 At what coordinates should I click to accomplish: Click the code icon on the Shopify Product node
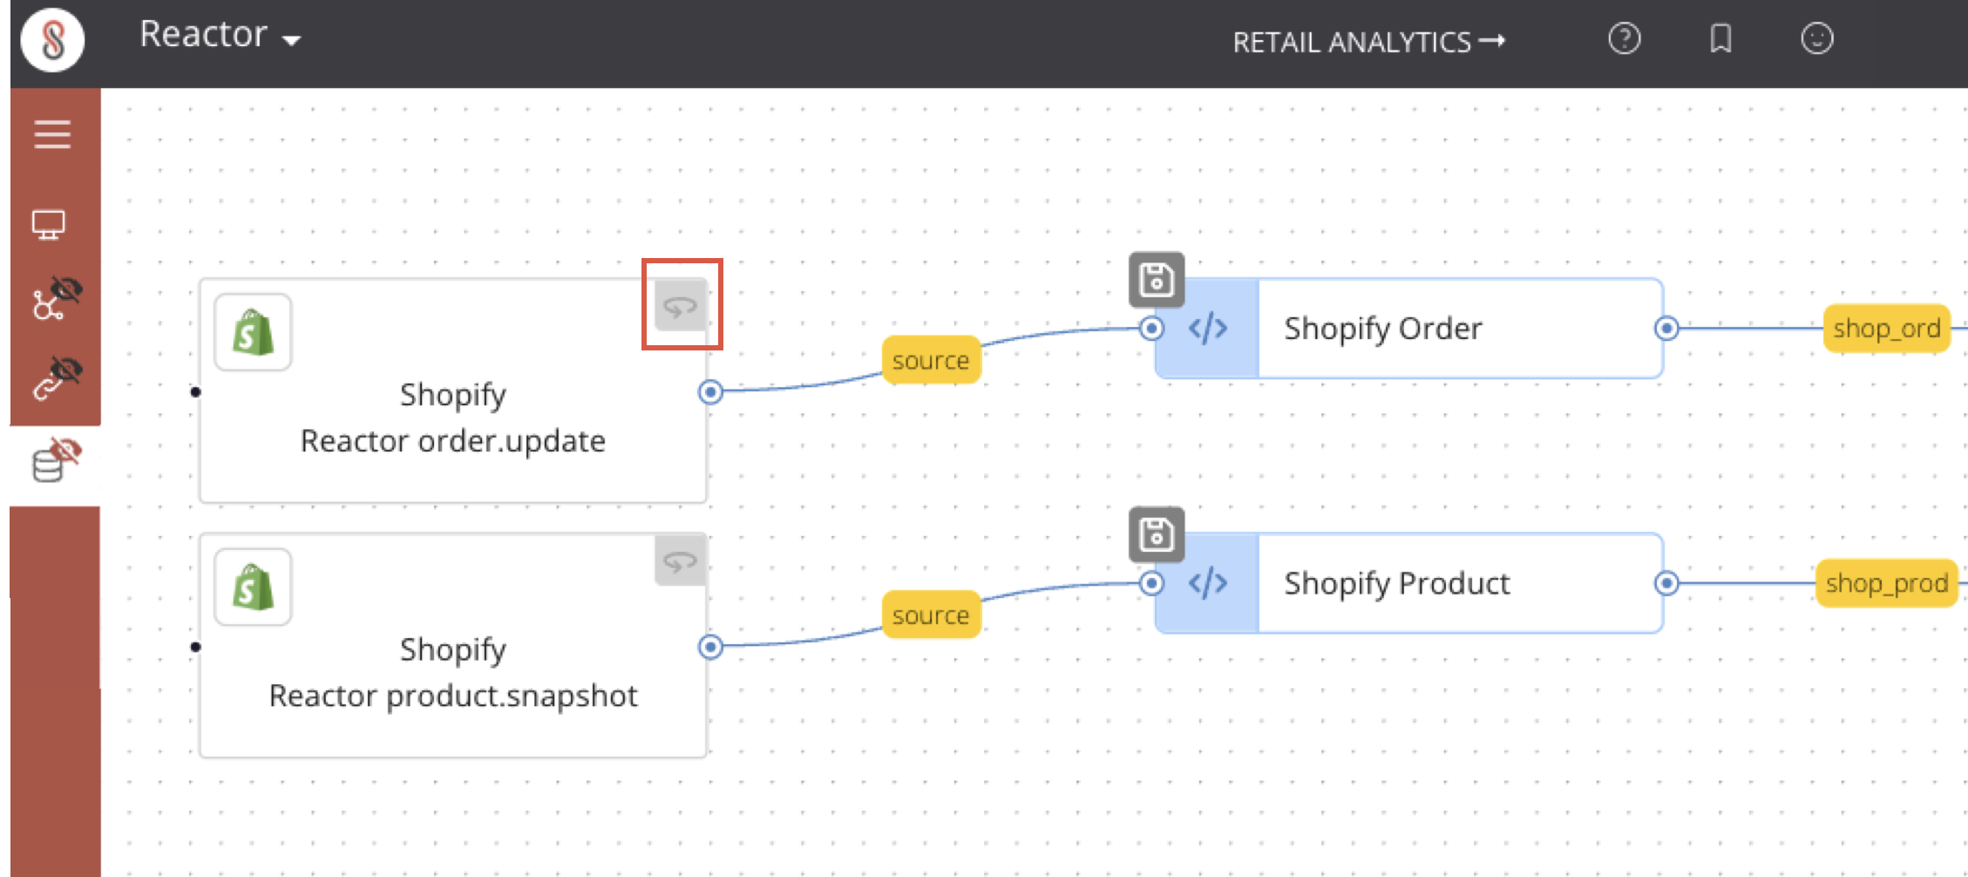pos(1208,583)
